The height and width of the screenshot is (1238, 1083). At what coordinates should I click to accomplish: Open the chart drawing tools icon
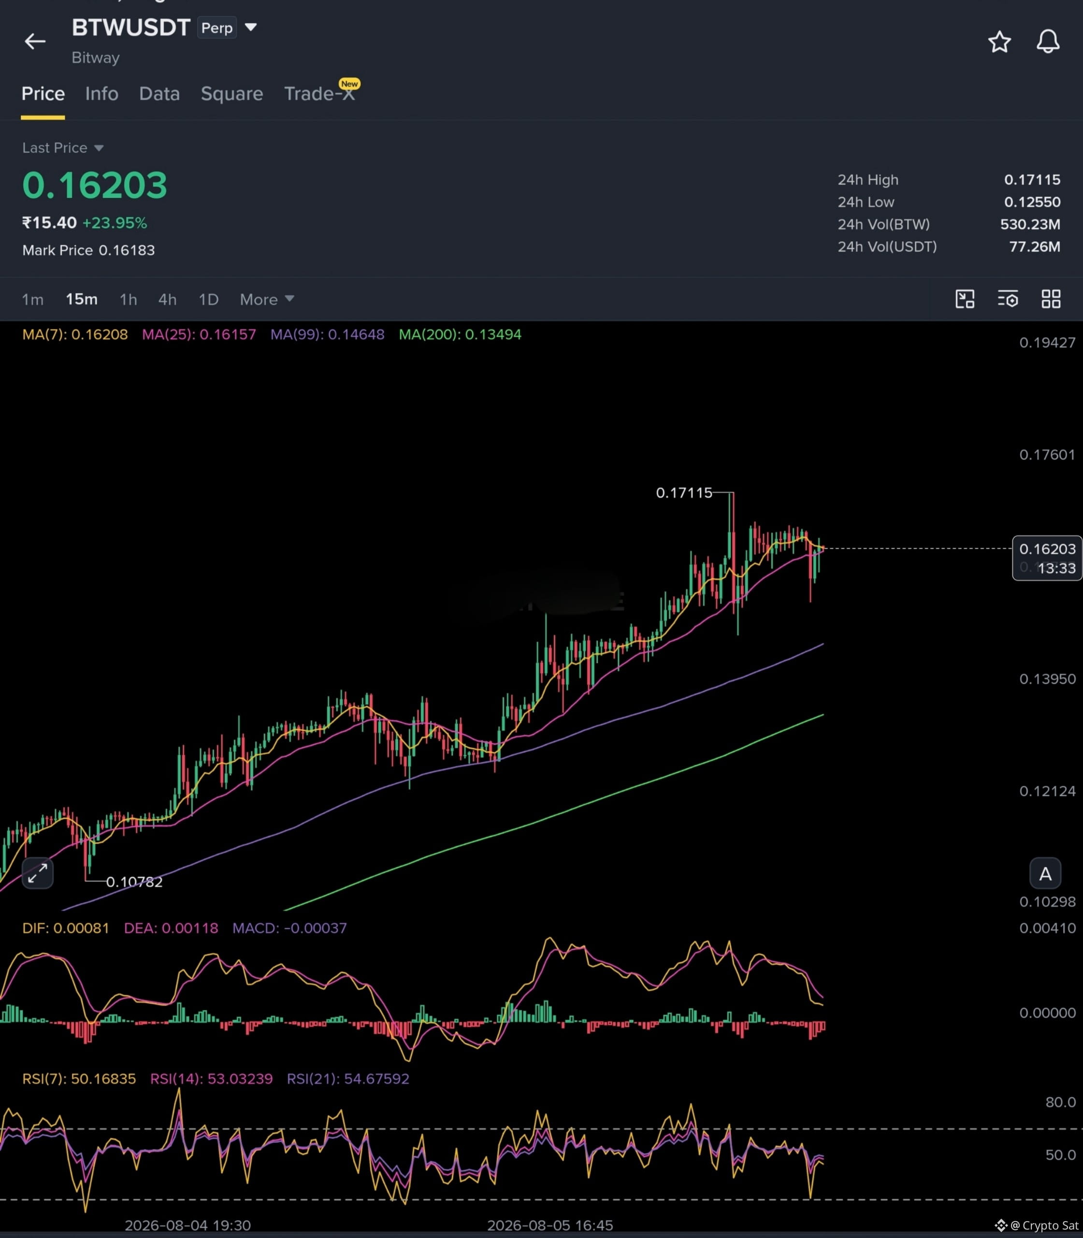pyautogui.click(x=965, y=299)
